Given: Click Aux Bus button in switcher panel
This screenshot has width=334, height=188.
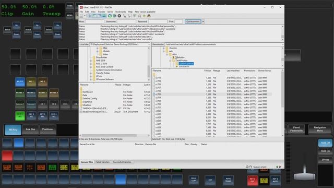Looking at the screenshot, I should tap(30, 130).
